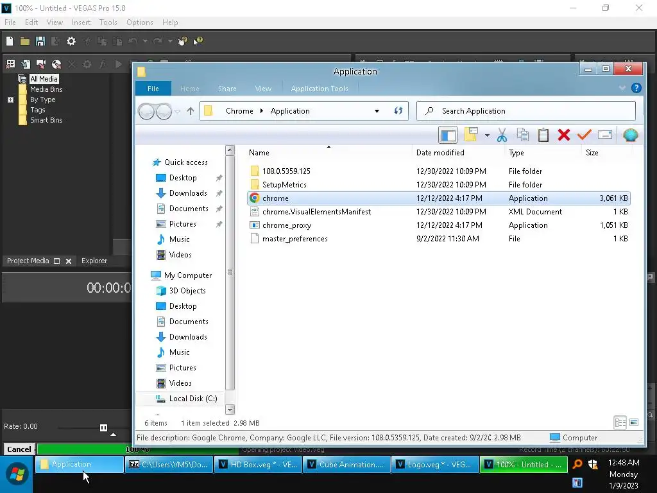Open VEGAS project properties gear icon
This screenshot has height=493, width=657.
(x=71, y=41)
